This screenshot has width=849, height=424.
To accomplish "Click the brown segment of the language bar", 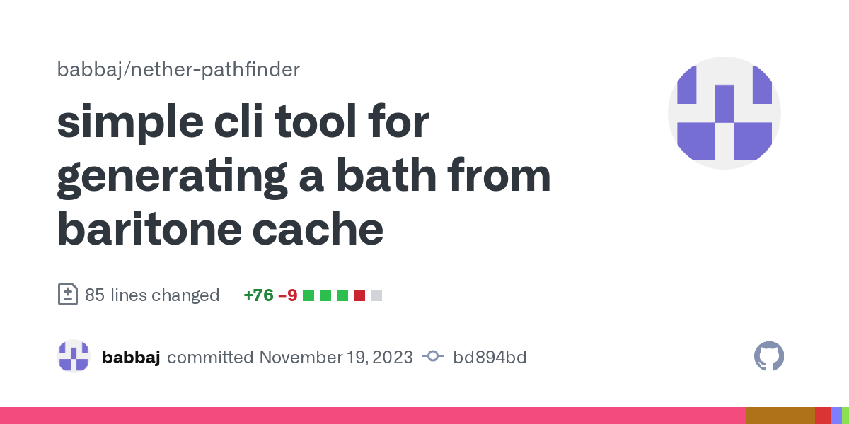I will [x=780, y=416].
